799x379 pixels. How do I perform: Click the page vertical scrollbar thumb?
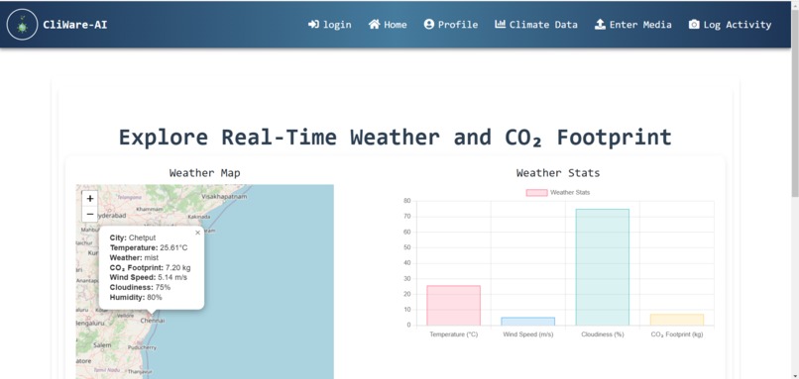[x=794, y=103]
